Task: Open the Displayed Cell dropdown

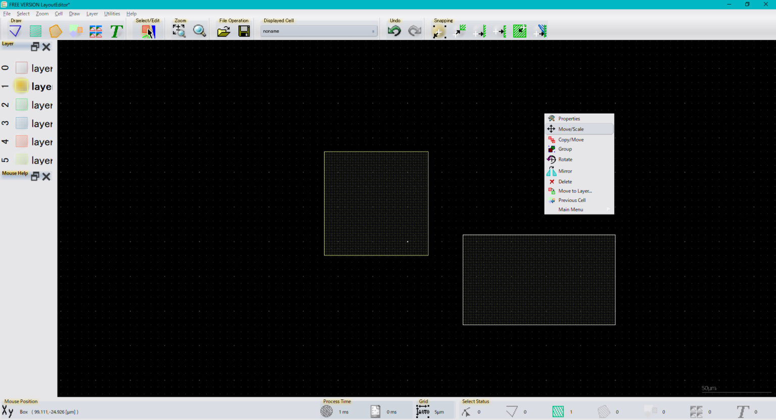Action: coord(319,31)
